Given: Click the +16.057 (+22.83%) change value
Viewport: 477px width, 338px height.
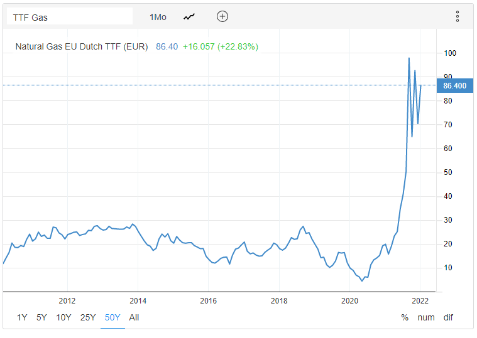Looking at the screenshot, I should click(x=220, y=46).
